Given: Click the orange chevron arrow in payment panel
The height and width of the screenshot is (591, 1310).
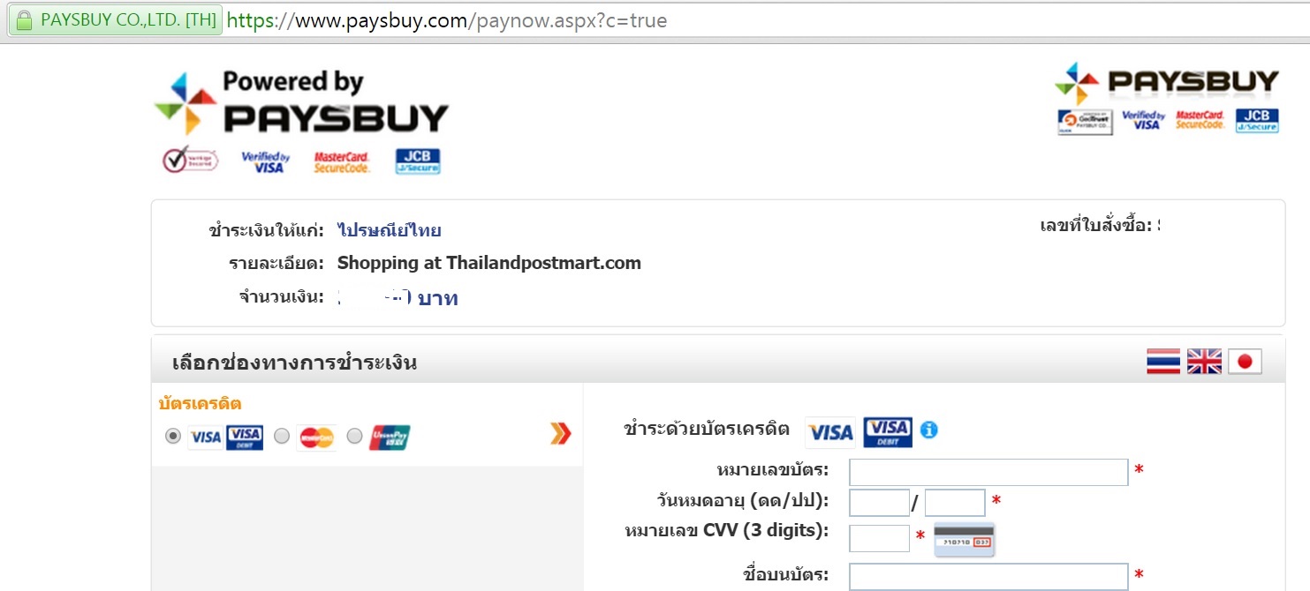Looking at the screenshot, I should [x=561, y=433].
